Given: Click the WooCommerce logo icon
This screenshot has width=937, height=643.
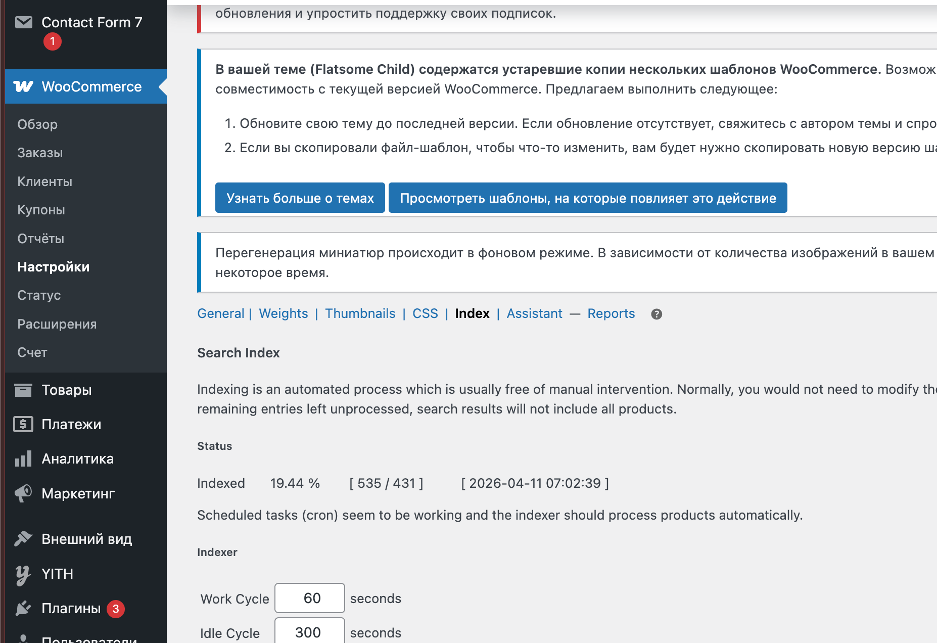Looking at the screenshot, I should [23, 86].
